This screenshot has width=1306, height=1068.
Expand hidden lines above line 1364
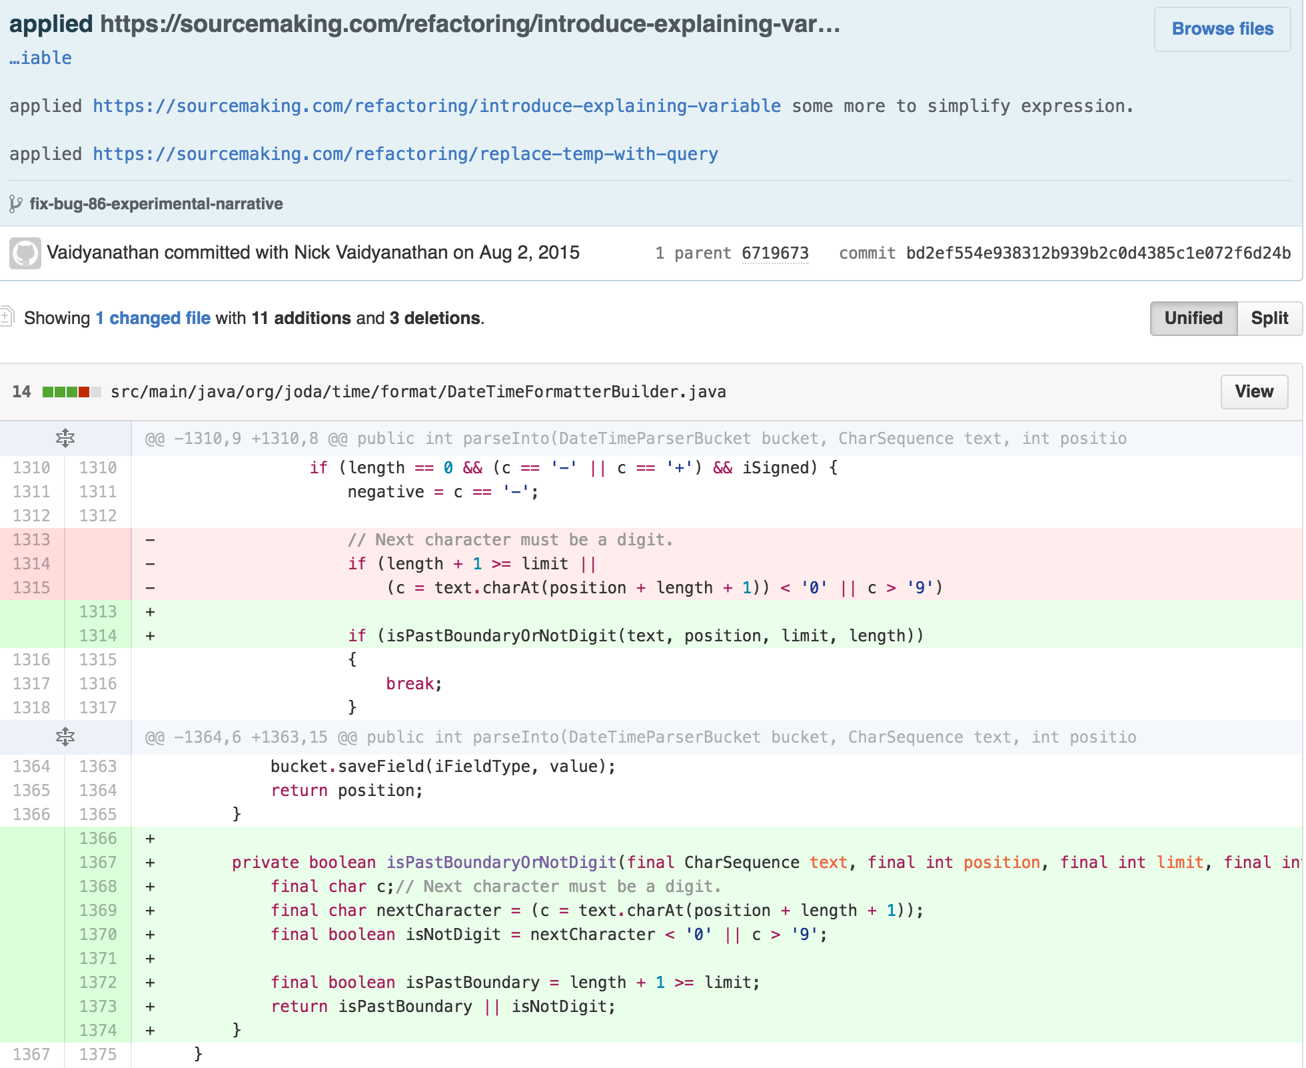(x=65, y=737)
